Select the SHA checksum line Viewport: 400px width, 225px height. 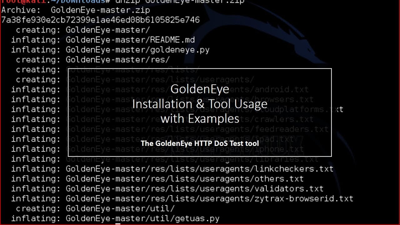coord(100,20)
